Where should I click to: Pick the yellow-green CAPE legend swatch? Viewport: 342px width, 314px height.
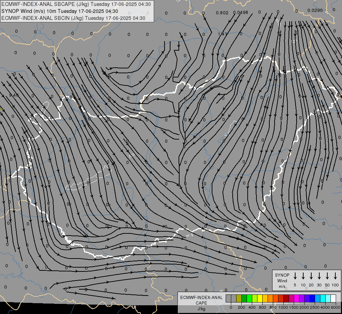click(x=255, y=298)
